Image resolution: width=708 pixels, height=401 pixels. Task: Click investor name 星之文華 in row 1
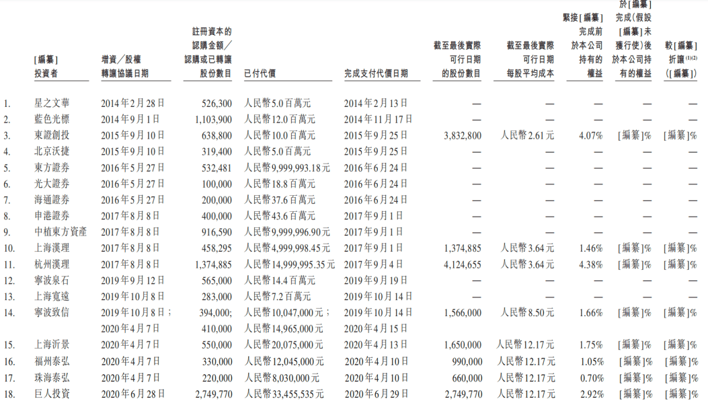pyautogui.click(x=52, y=103)
